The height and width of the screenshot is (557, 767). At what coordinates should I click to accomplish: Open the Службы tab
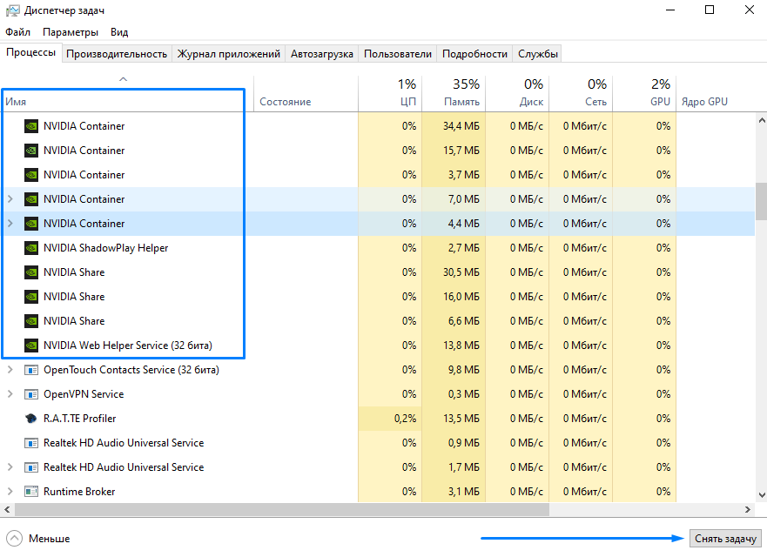[538, 54]
